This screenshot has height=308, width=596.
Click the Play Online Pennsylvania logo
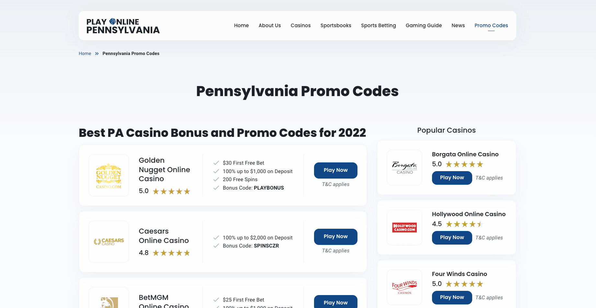click(x=123, y=26)
